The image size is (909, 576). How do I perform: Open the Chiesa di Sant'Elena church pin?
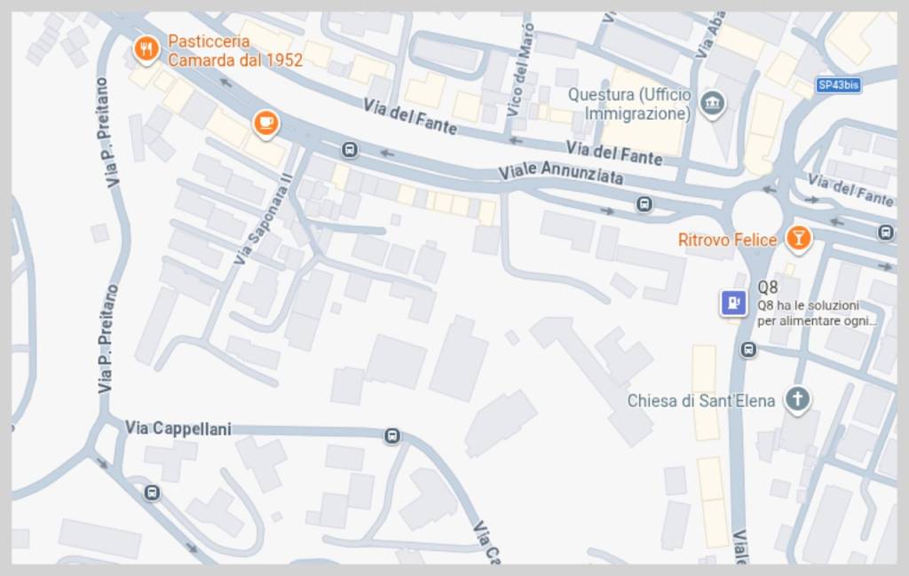pyautogui.click(x=797, y=400)
